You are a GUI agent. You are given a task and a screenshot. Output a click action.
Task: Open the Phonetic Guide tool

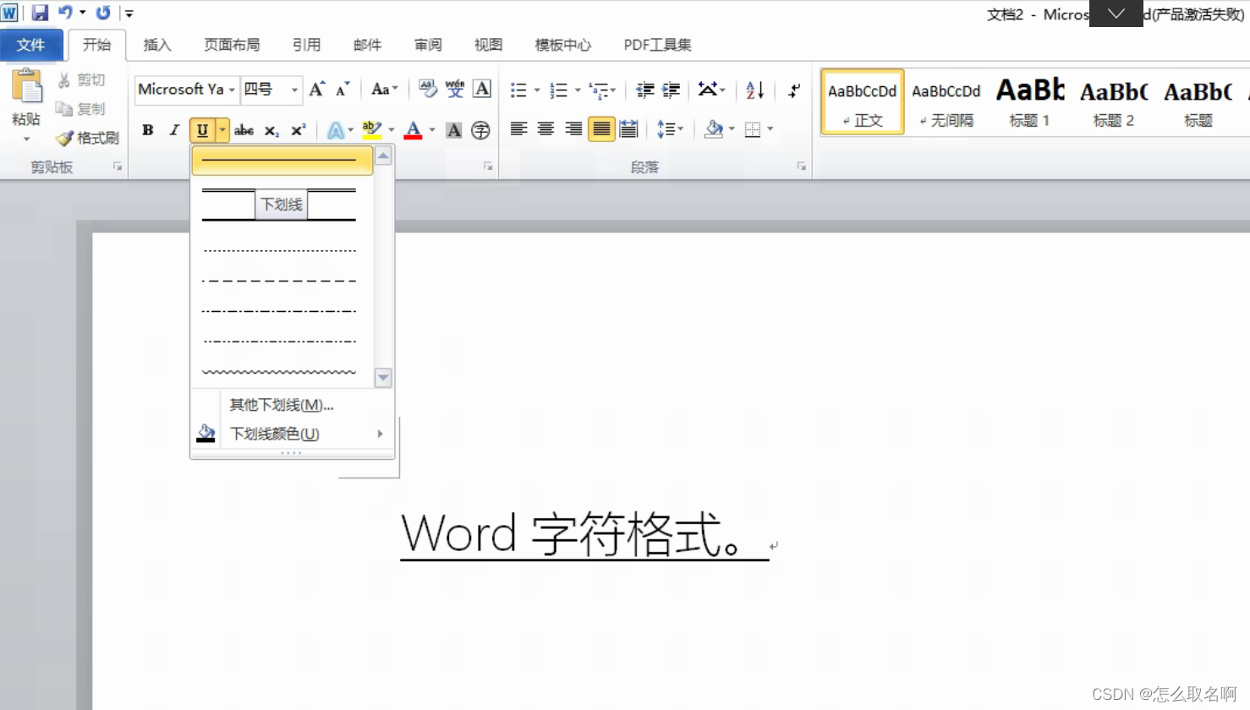455,90
